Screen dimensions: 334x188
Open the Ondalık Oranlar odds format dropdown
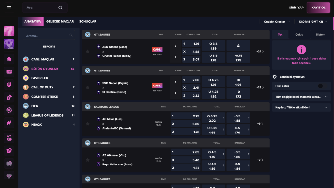click(277, 22)
